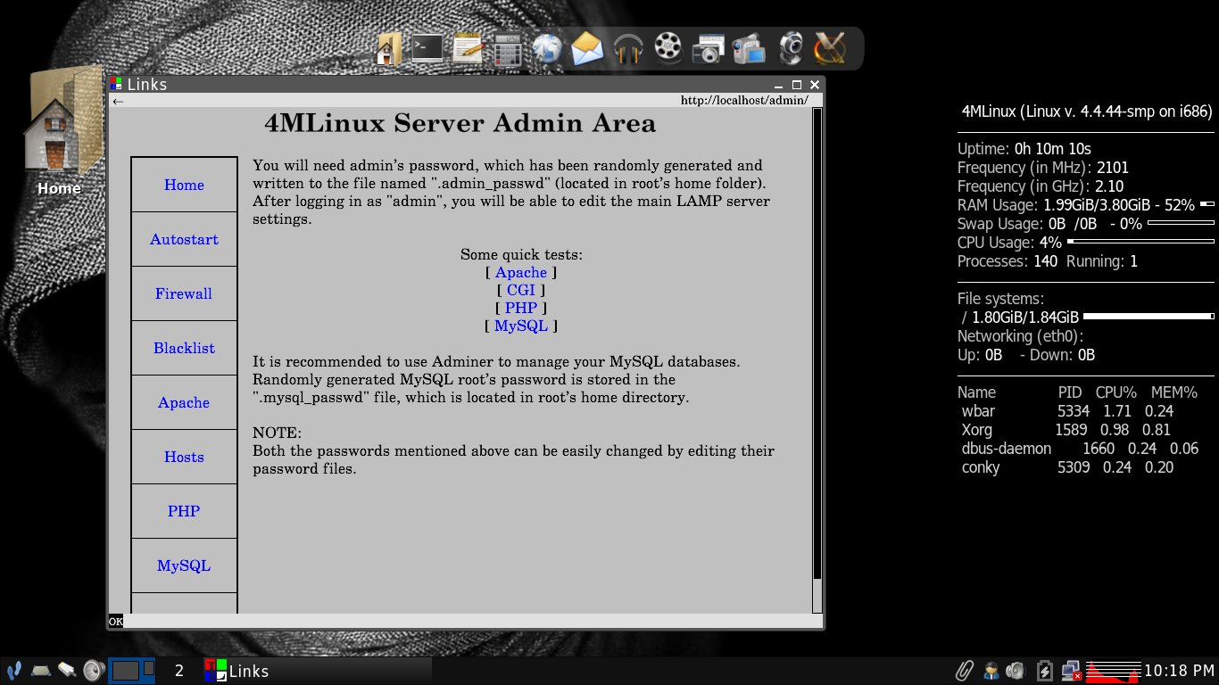Click the footprints start menu icon

pyautogui.click(x=14, y=670)
